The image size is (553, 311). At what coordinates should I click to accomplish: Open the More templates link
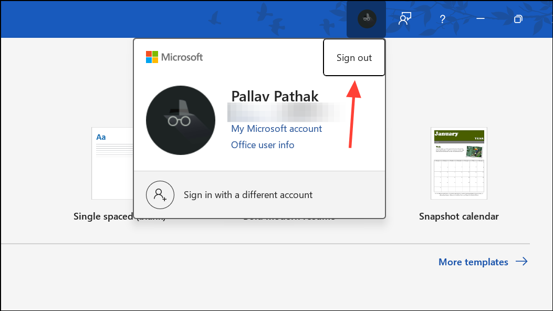473,262
